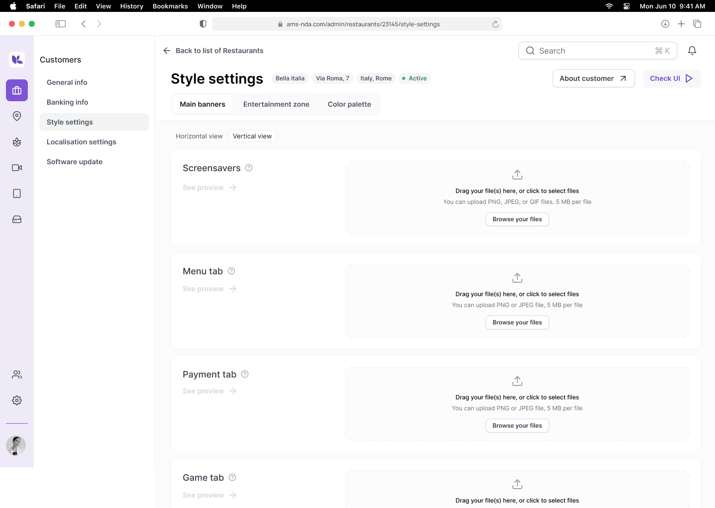
Task: Open the Apple menu
Action: (x=13, y=6)
